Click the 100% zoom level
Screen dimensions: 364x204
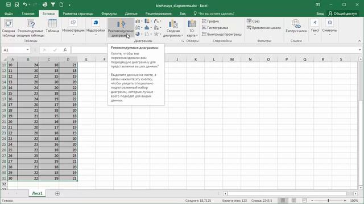coord(354,201)
